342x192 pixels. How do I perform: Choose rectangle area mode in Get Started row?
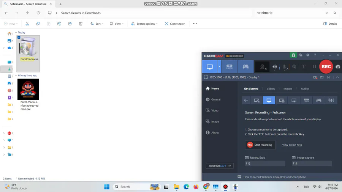256,100
